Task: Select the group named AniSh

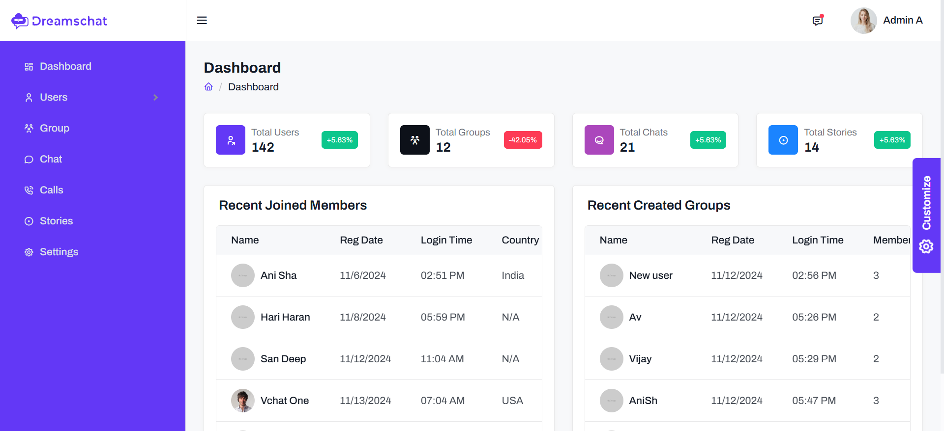Action: click(643, 401)
